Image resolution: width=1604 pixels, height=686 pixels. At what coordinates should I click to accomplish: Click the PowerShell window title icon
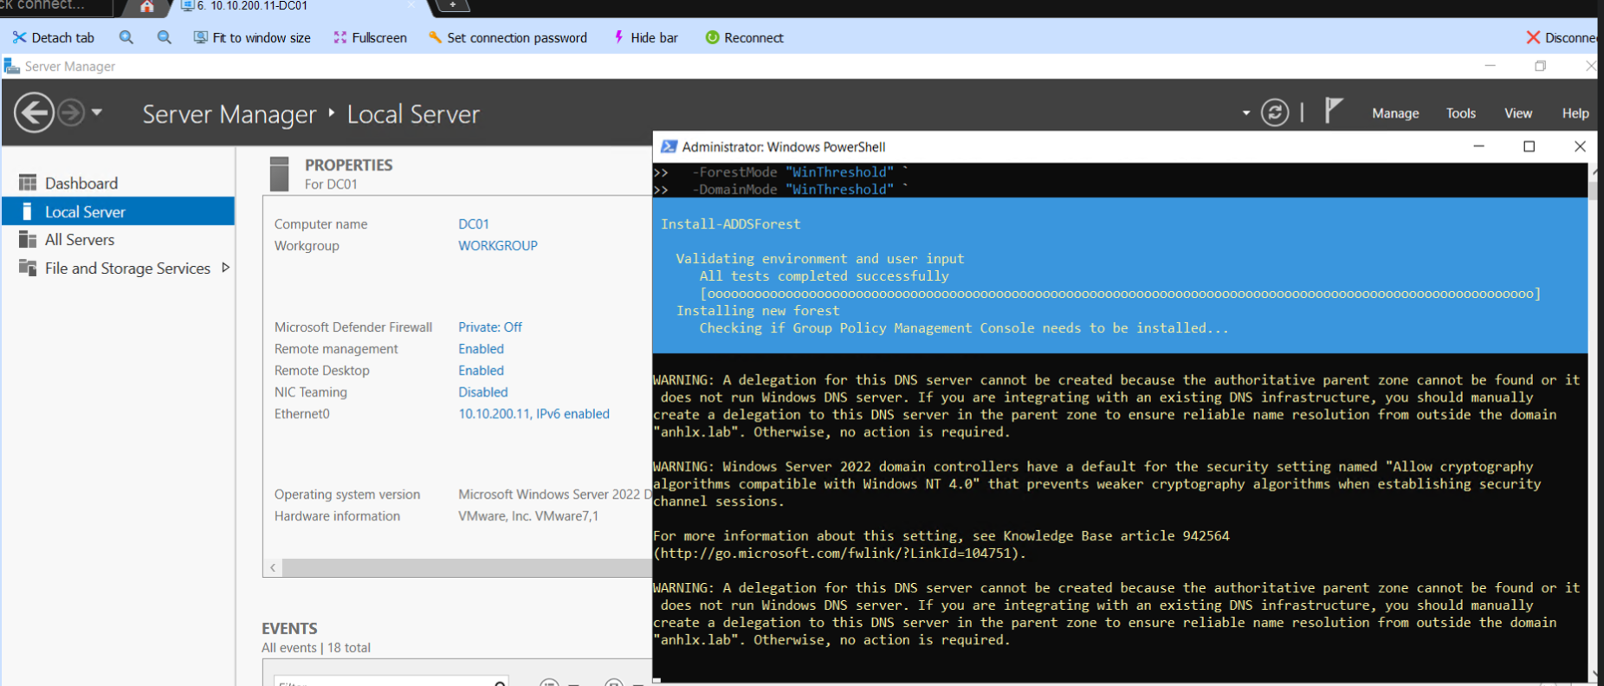[x=669, y=146]
